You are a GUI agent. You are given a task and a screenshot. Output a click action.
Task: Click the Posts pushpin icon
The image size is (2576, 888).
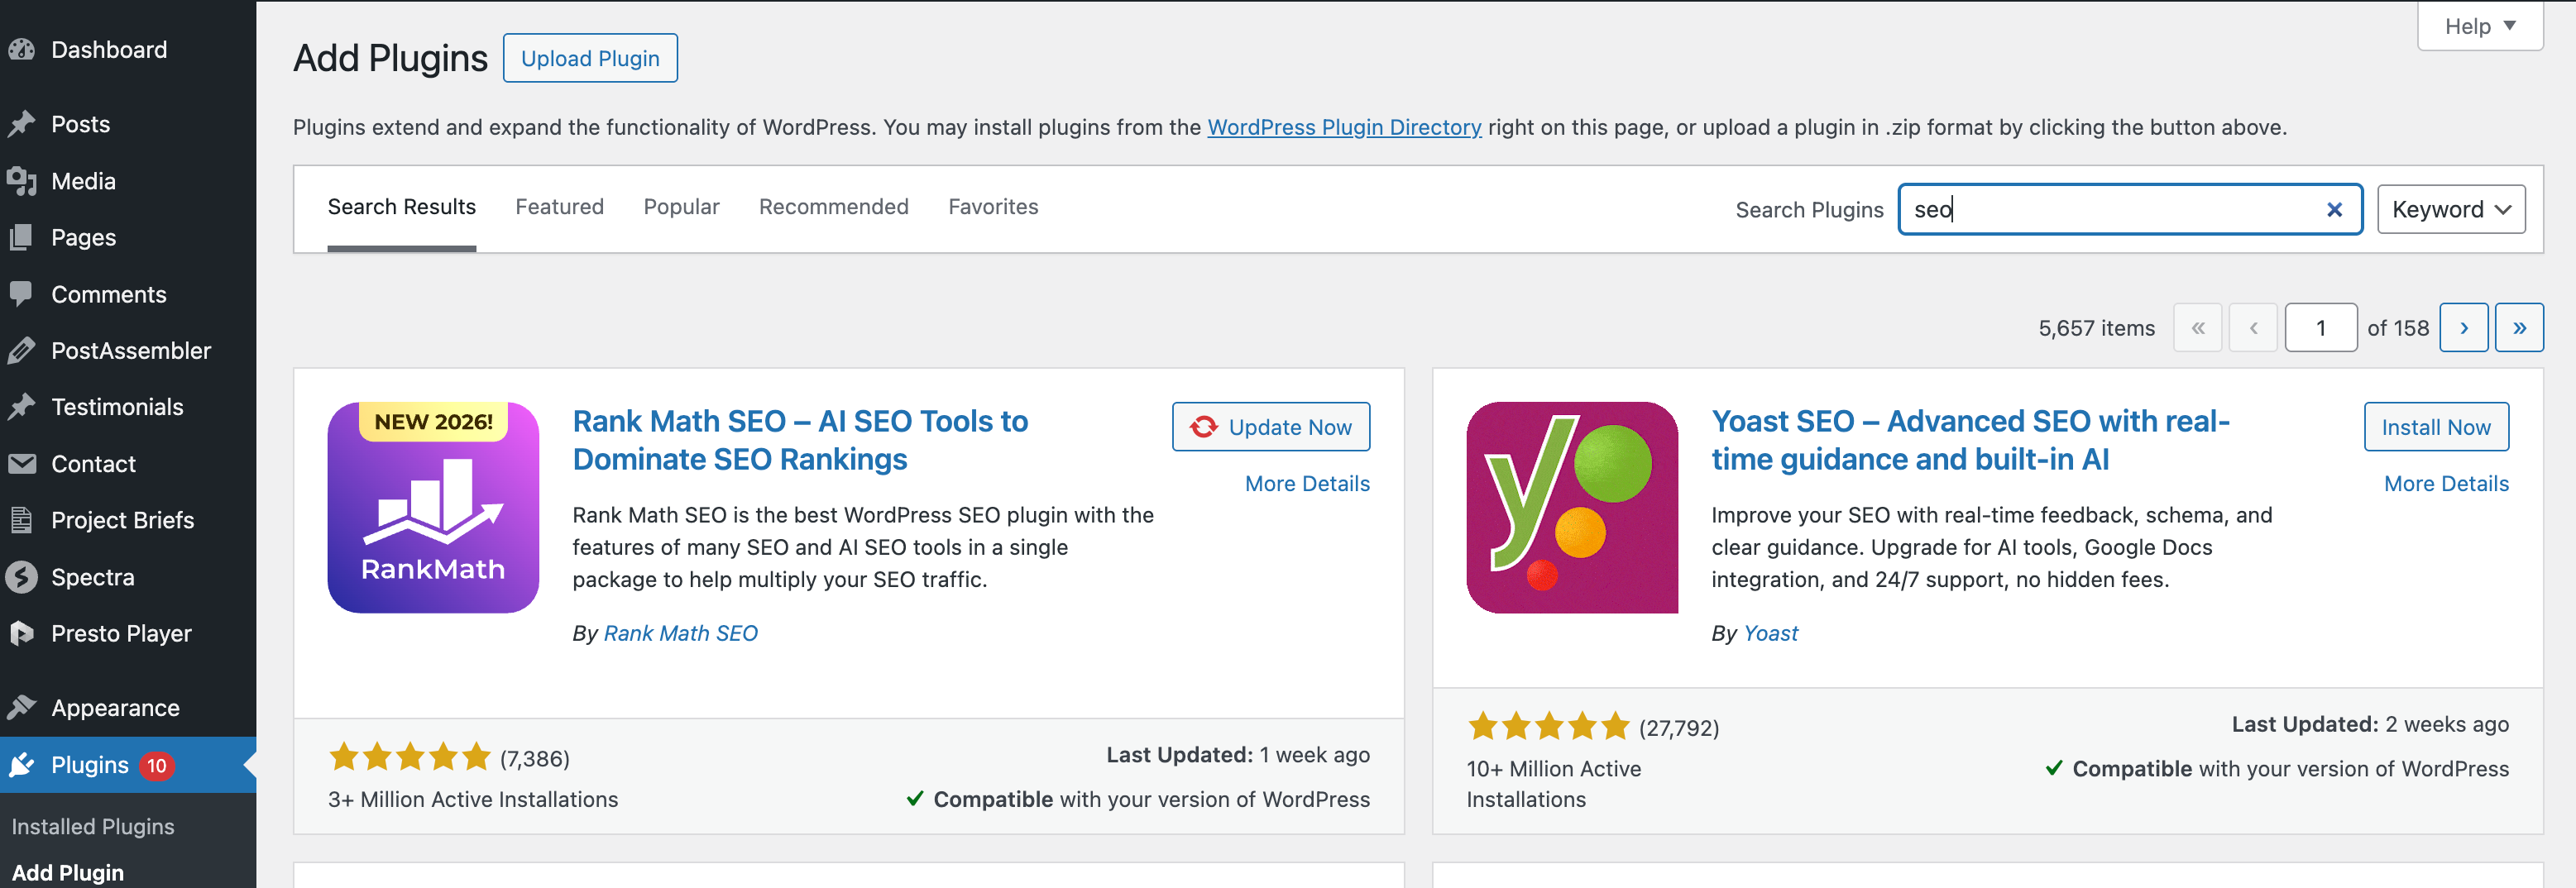coord(22,124)
